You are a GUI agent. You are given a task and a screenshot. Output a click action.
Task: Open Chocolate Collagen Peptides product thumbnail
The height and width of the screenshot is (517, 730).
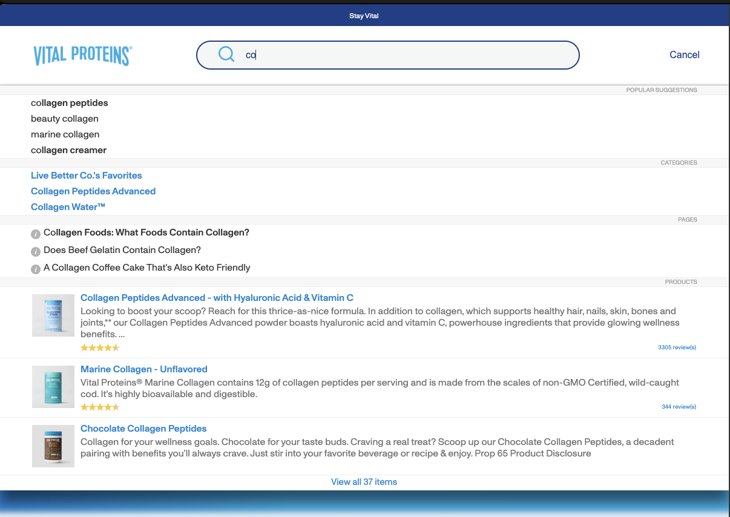(53, 446)
